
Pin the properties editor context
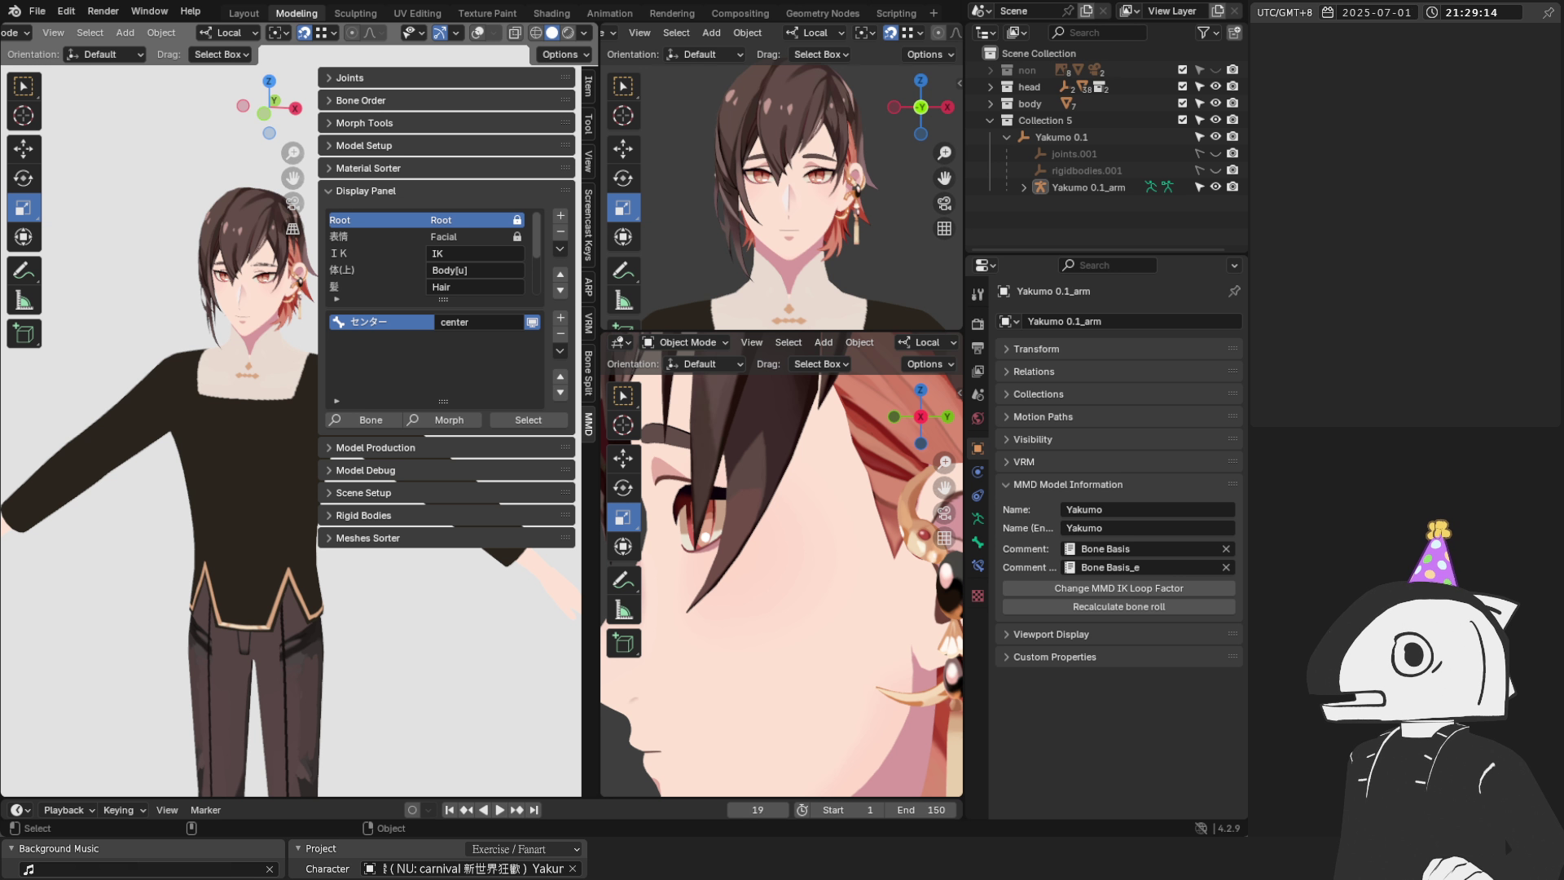click(1234, 291)
